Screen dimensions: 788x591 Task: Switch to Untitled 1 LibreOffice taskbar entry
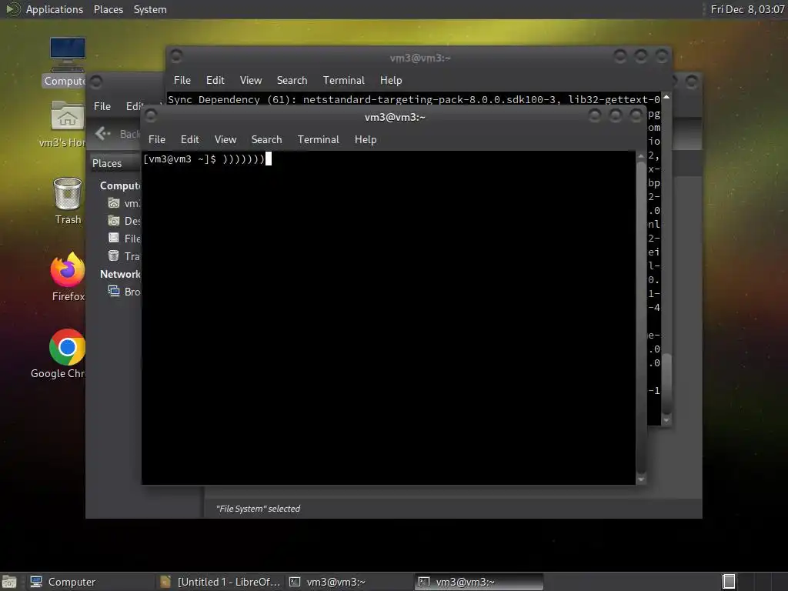point(220,582)
